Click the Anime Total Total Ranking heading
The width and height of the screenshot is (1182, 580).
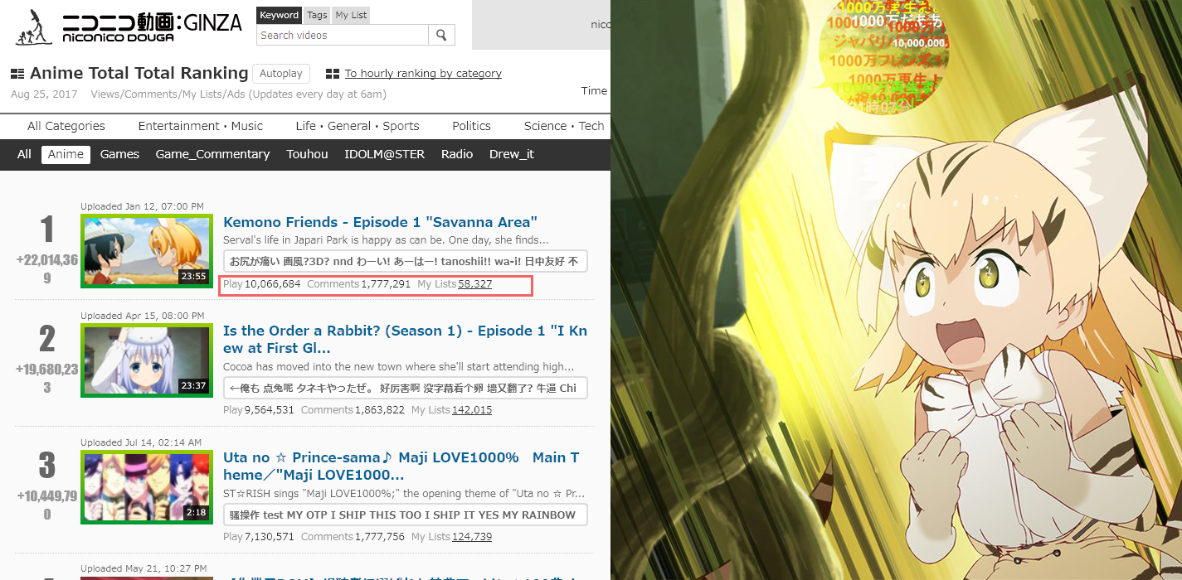tap(139, 73)
